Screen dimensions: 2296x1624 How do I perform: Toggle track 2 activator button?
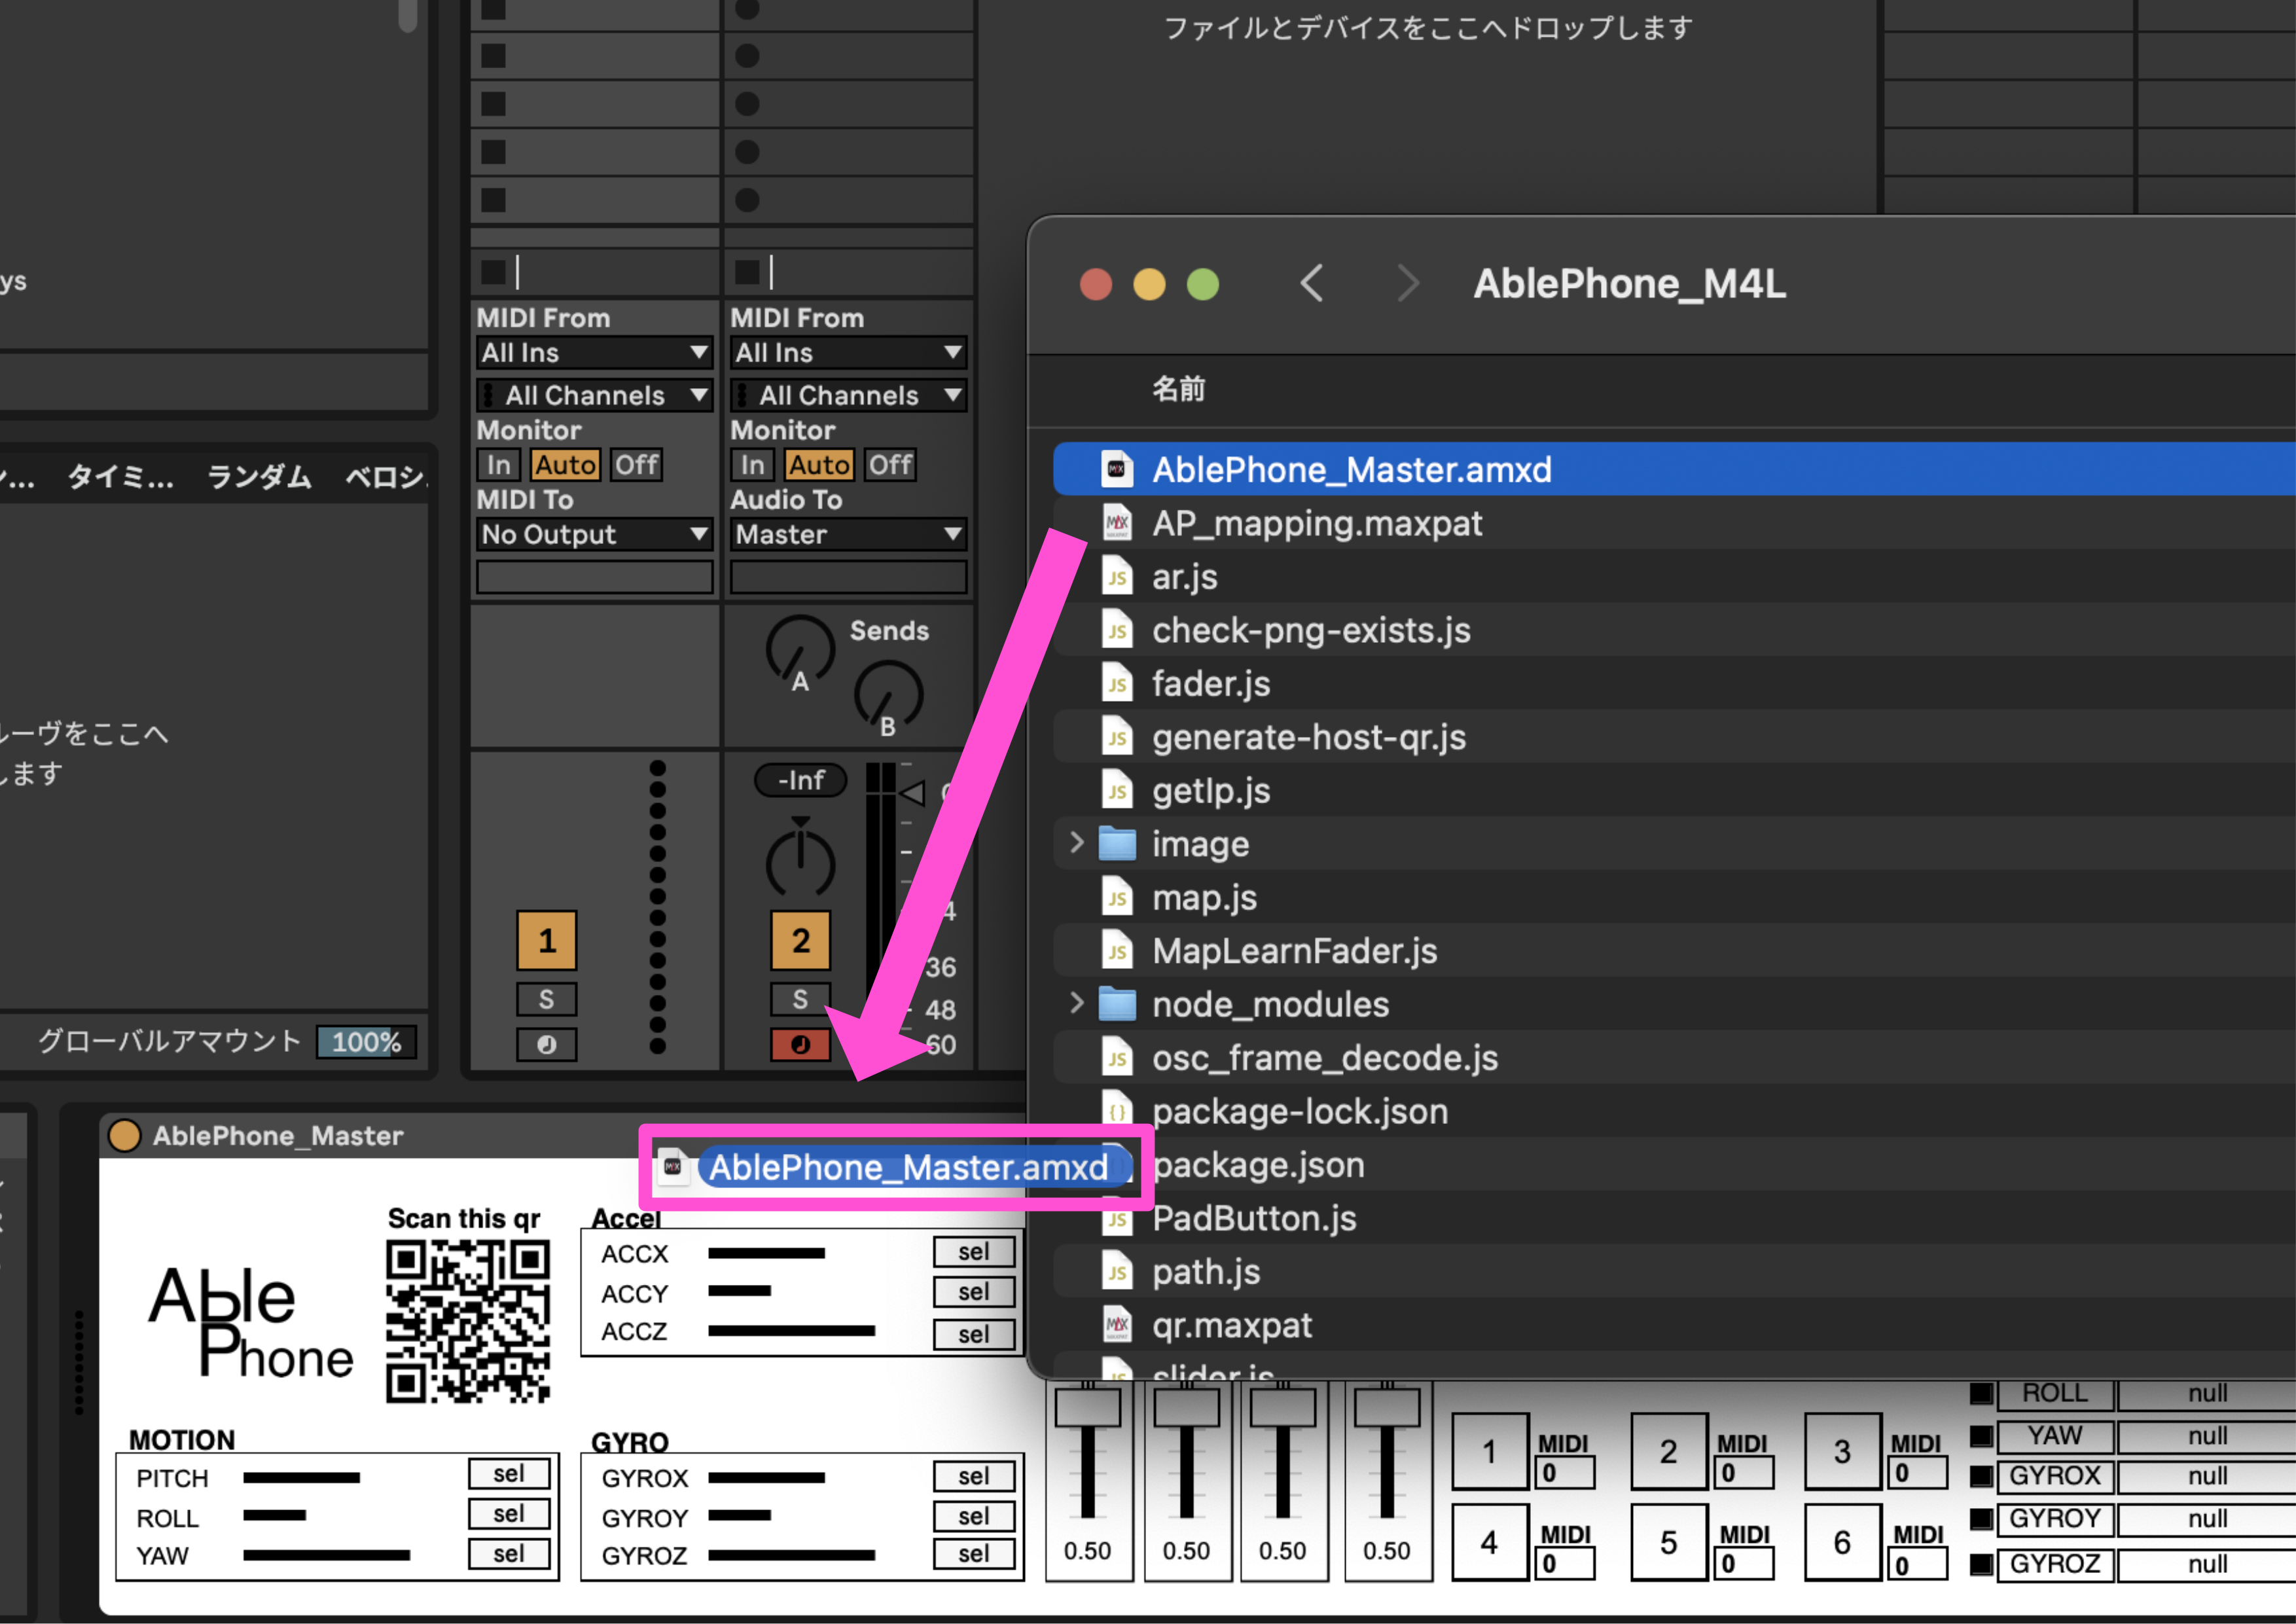[x=800, y=940]
